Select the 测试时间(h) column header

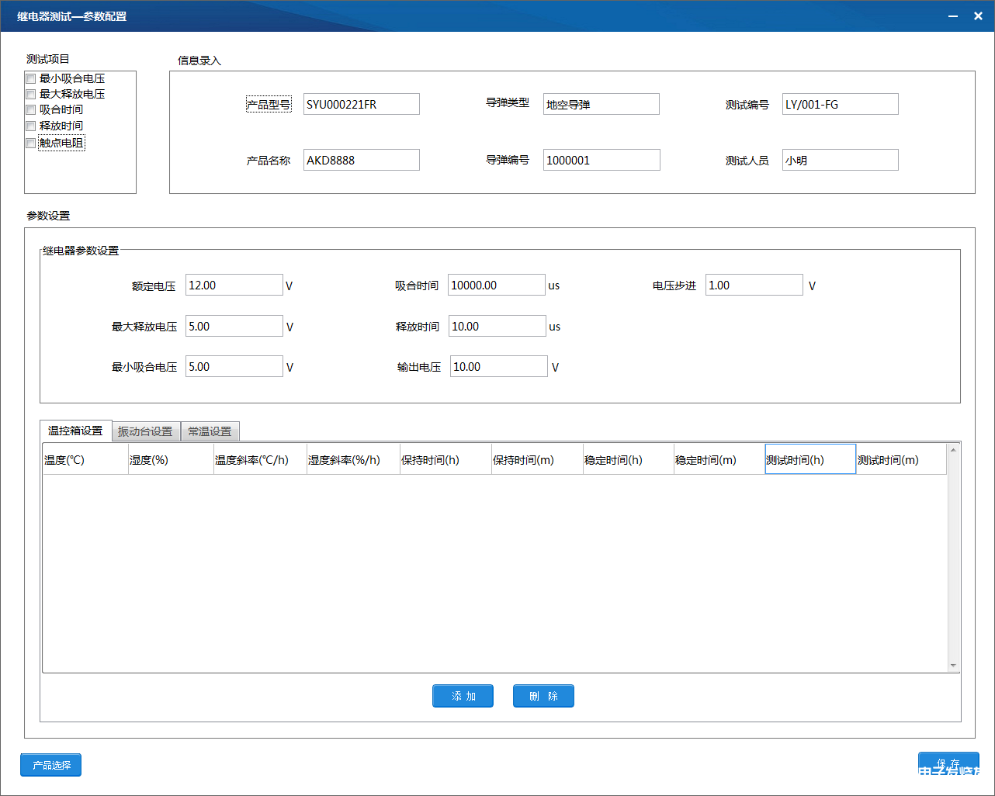click(x=810, y=460)
